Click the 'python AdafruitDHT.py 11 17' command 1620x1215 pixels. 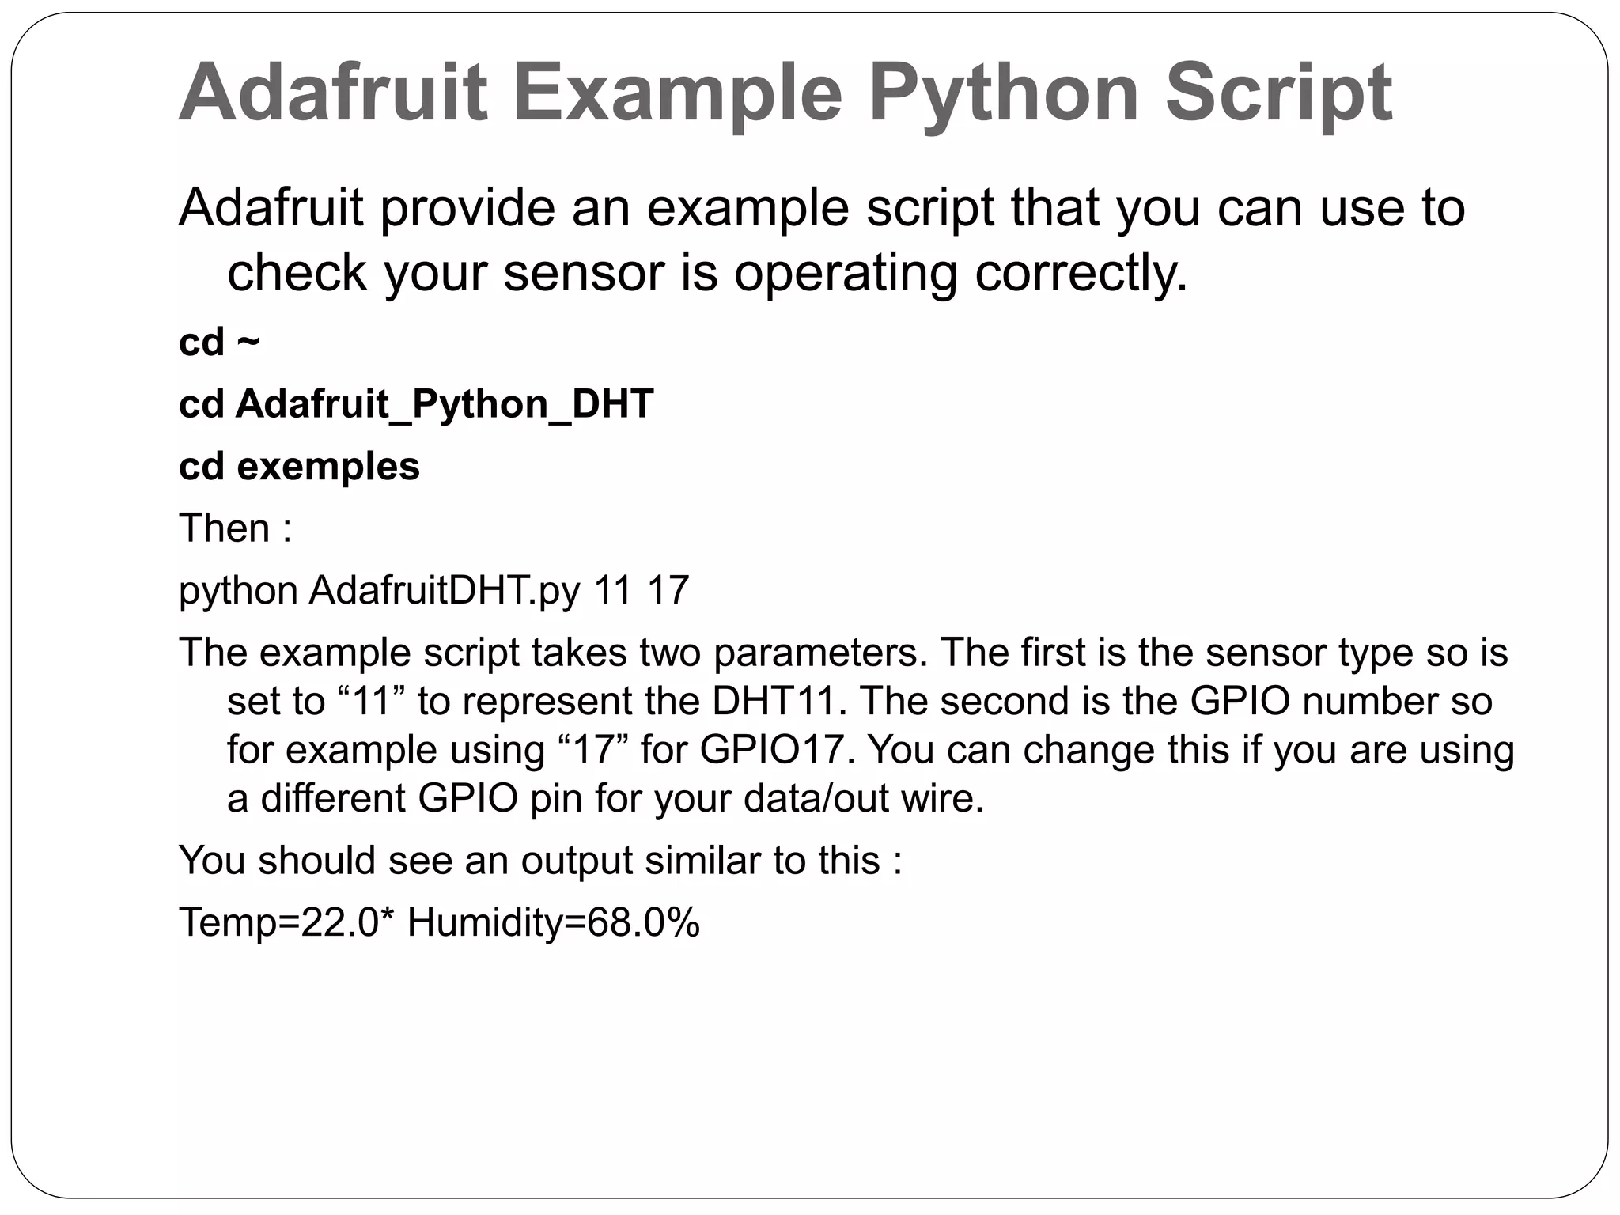point(434,591)
